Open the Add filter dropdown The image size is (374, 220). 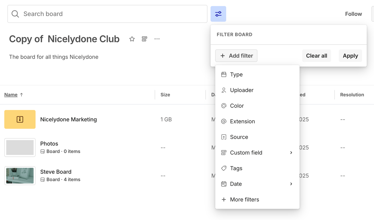pyautogui.click(x=236, y=56)
